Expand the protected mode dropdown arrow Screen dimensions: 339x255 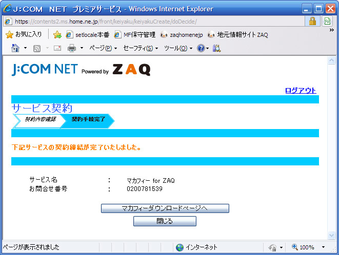coord(281,247)
